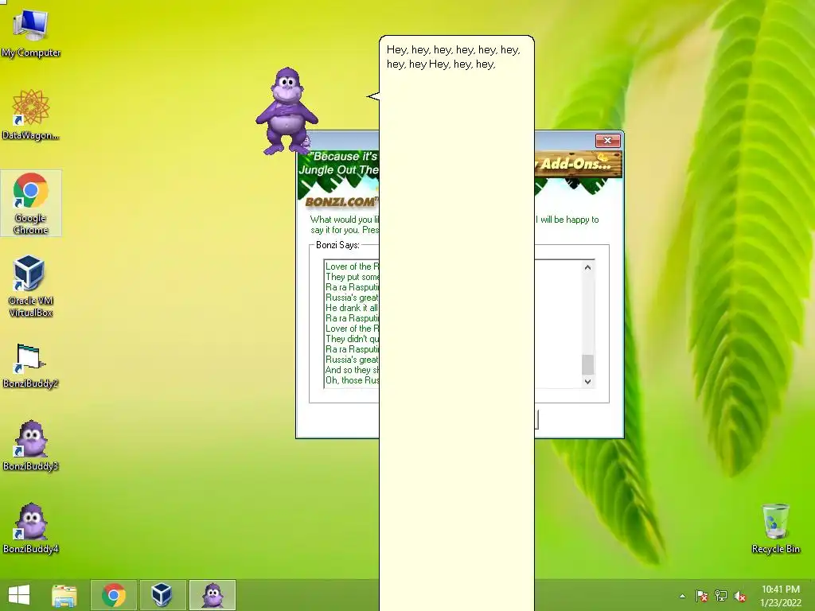Select BonziBuddy3 desktop shortcut

point(31,446)
